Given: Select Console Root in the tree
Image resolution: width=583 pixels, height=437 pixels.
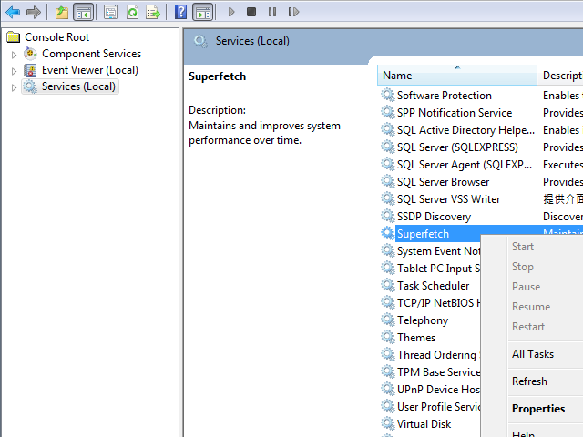Looking at the screenshot, I should (x=56, y=37).
